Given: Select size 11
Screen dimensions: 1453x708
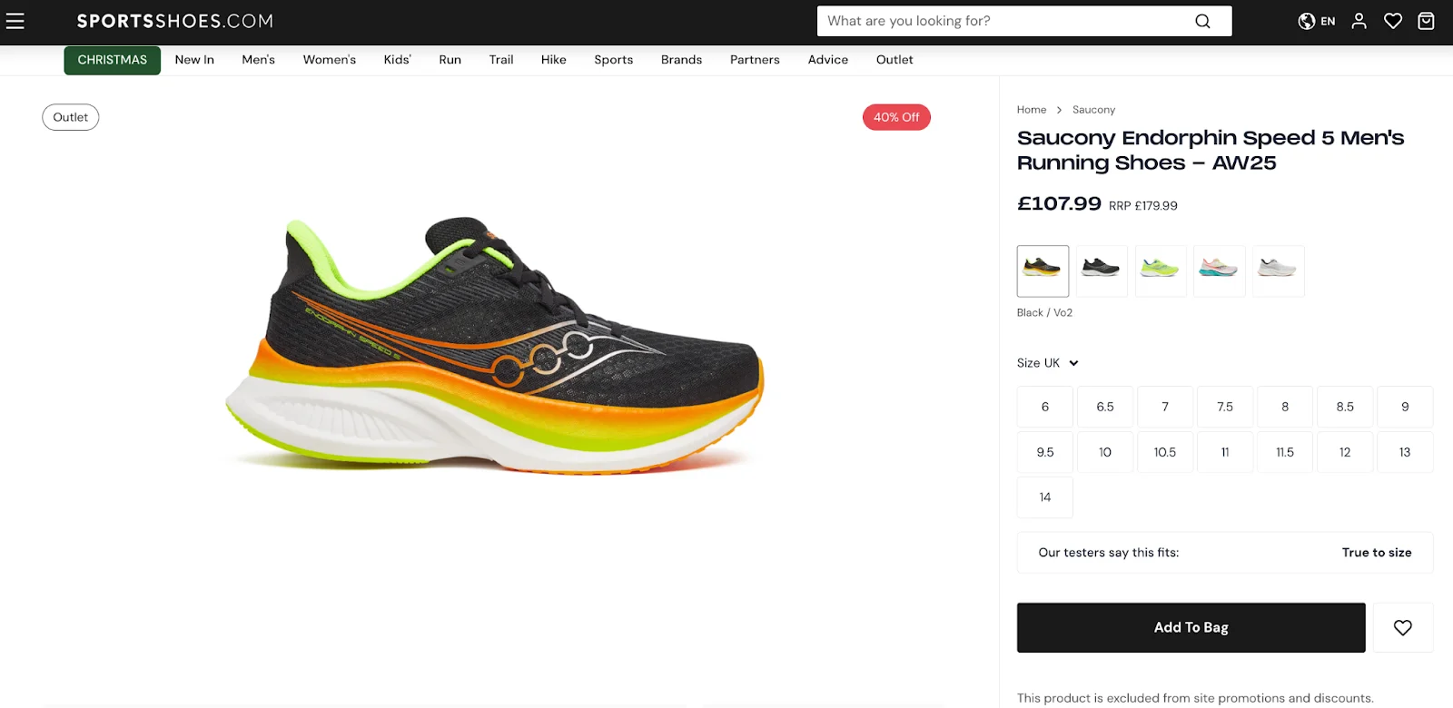Looking at the screenshot, I should point(1225,452).
